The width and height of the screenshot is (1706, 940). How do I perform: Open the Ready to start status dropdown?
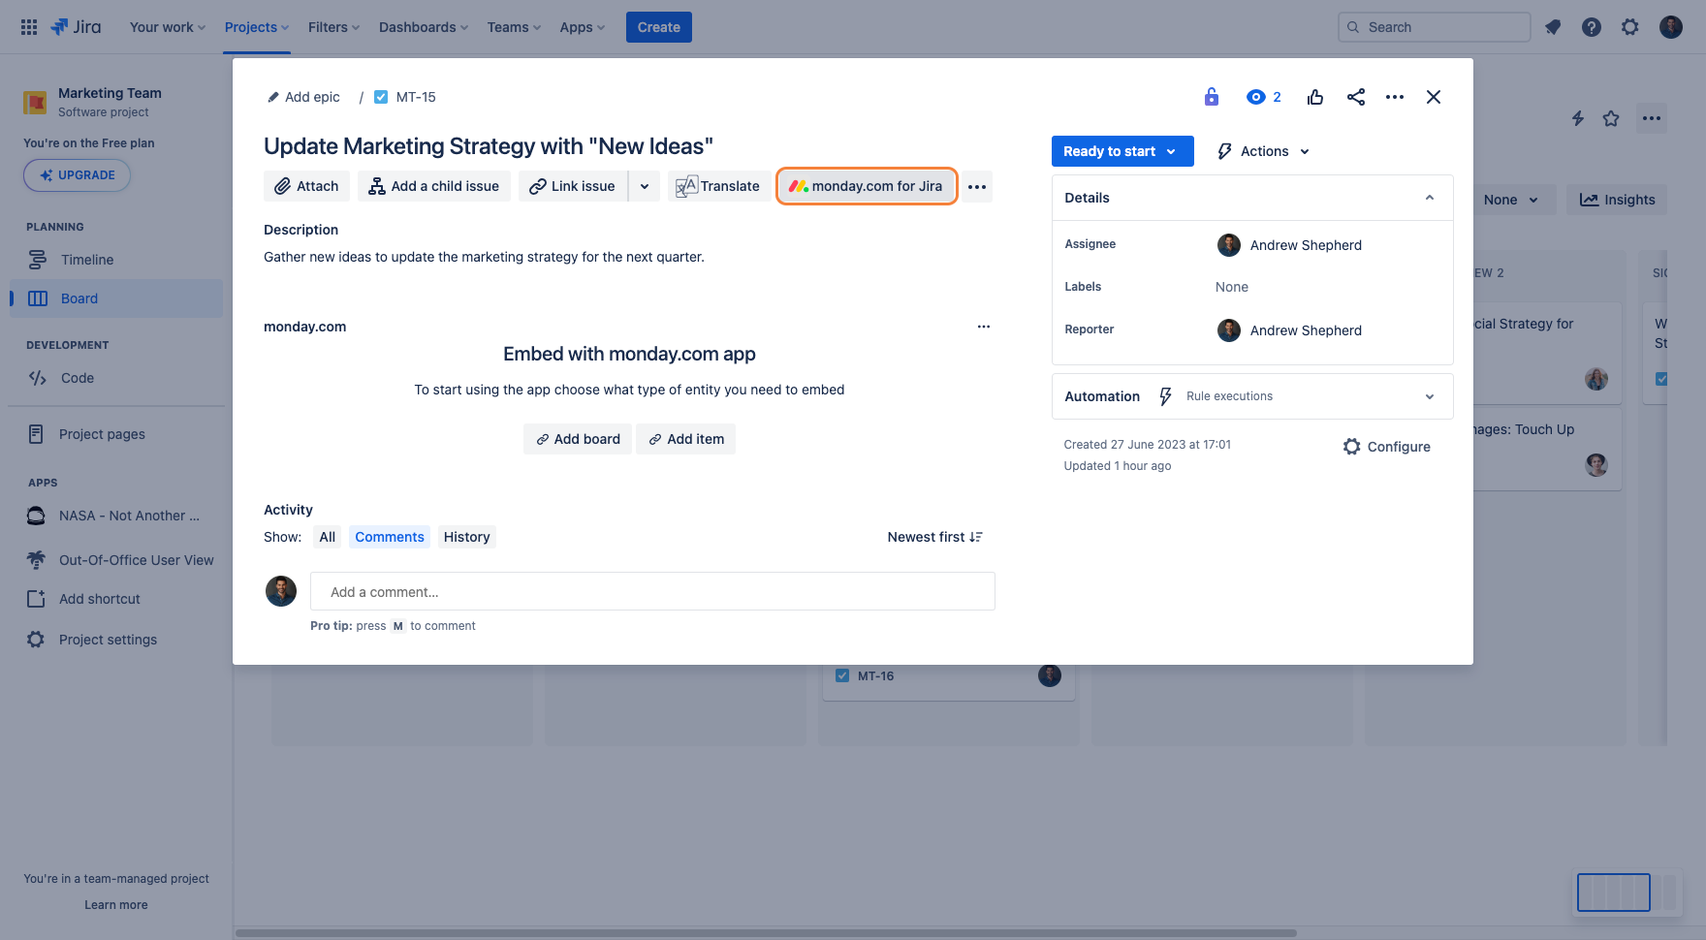pos(1122,151)
